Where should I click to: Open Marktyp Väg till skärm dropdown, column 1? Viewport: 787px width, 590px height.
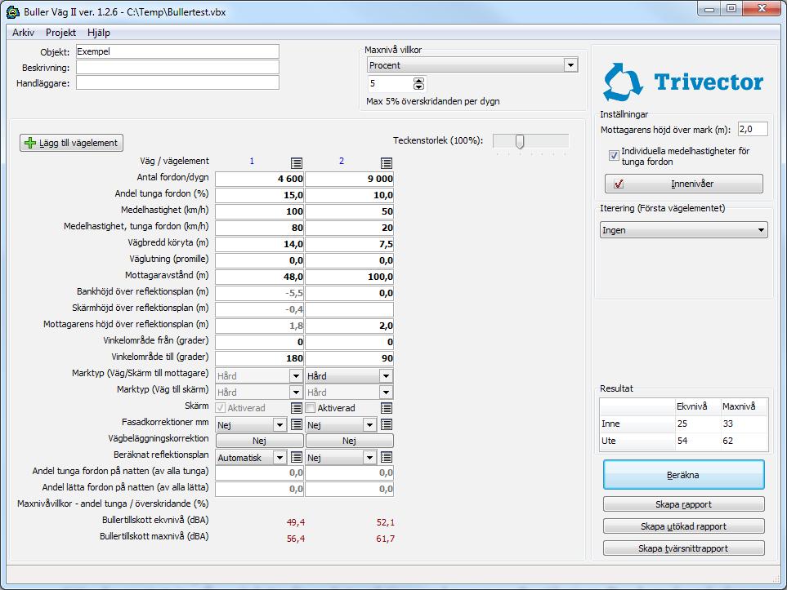(259, 392)
